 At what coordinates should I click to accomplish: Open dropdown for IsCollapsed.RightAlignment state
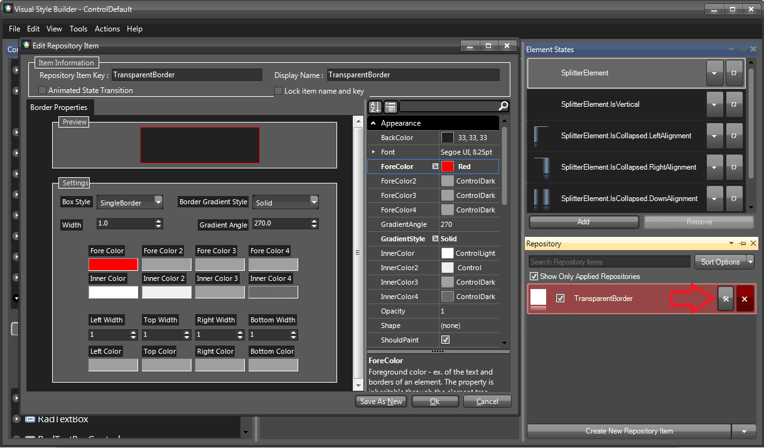tap(714, 167)
